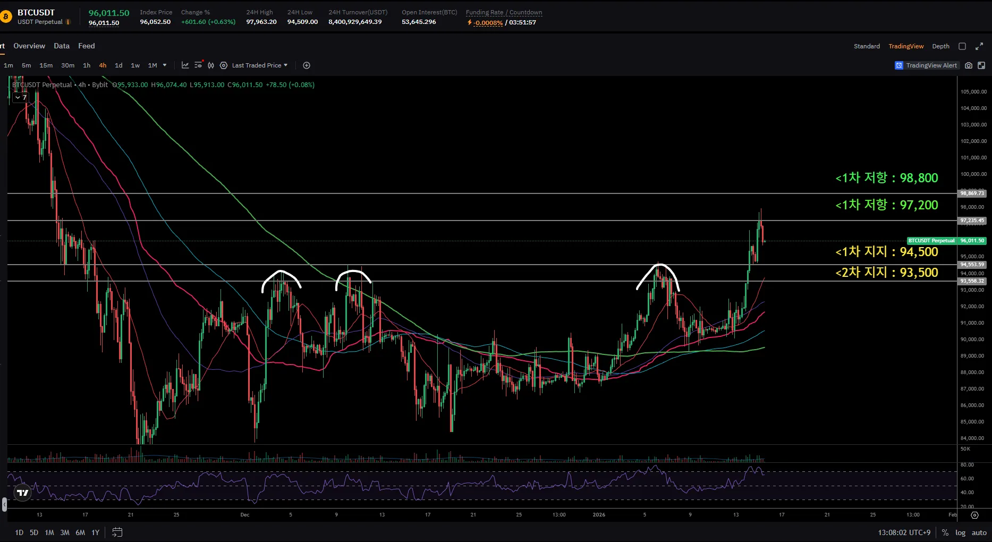The image size is (992, 542).
Task: Click the 13:08:02 UTC+9 timezone selector
Action: (904, 532)
